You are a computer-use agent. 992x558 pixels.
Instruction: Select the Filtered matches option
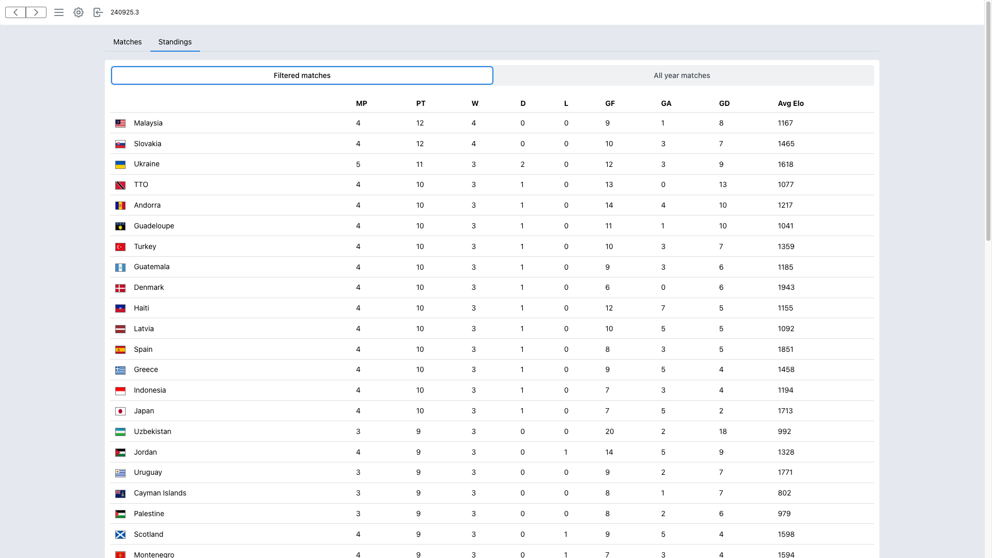click(x=302, y=75)
